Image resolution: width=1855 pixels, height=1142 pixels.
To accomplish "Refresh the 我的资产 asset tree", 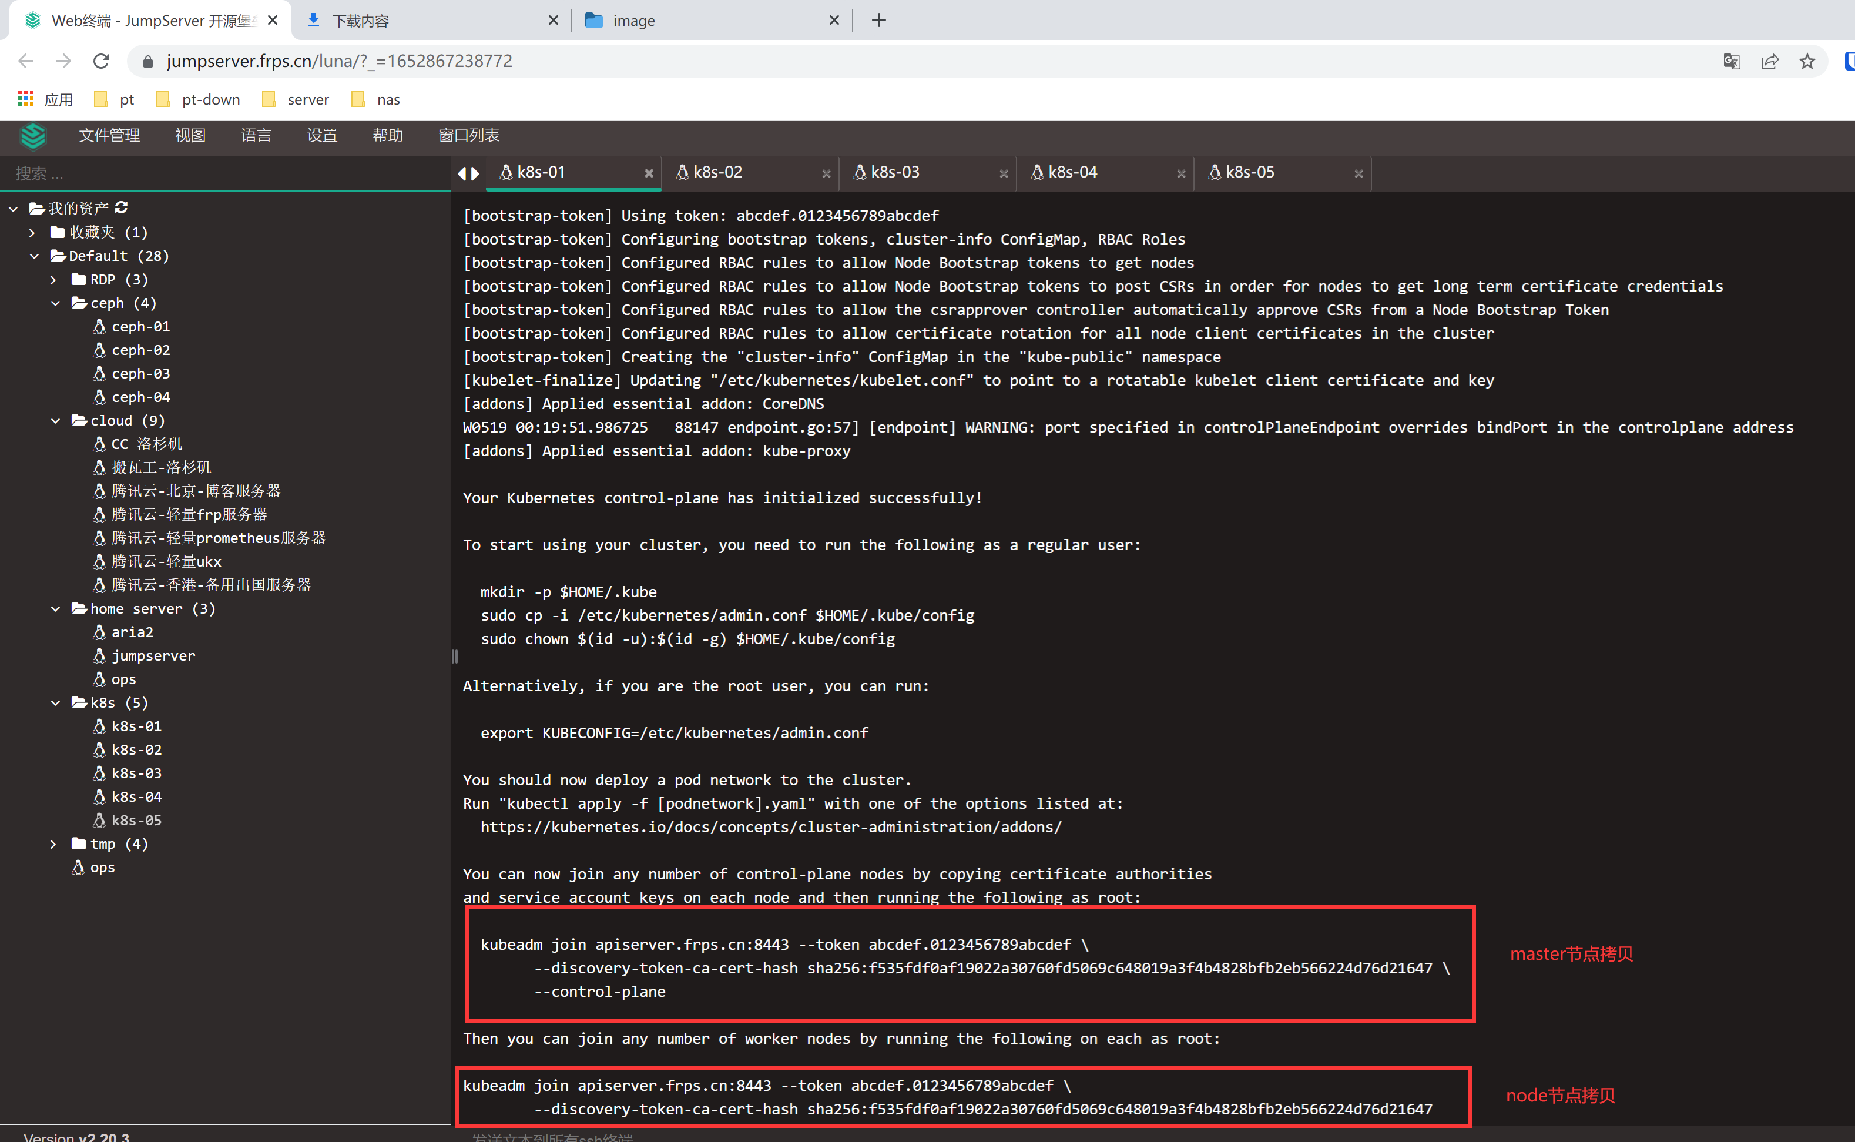I will pos(122,207).
